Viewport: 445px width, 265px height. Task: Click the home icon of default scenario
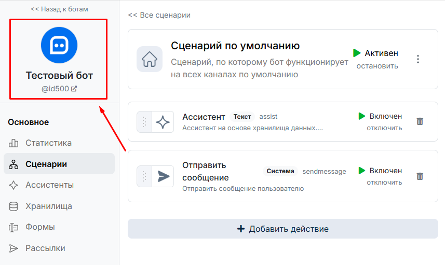pyautogui.click(x=150, y=59)
